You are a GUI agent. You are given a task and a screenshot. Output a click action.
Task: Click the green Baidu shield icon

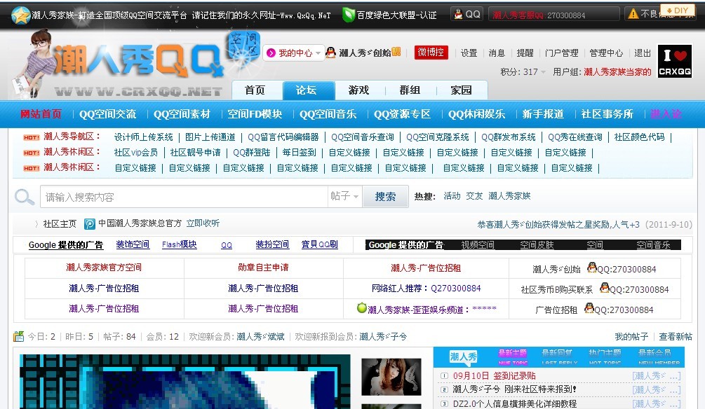[348, 15]
